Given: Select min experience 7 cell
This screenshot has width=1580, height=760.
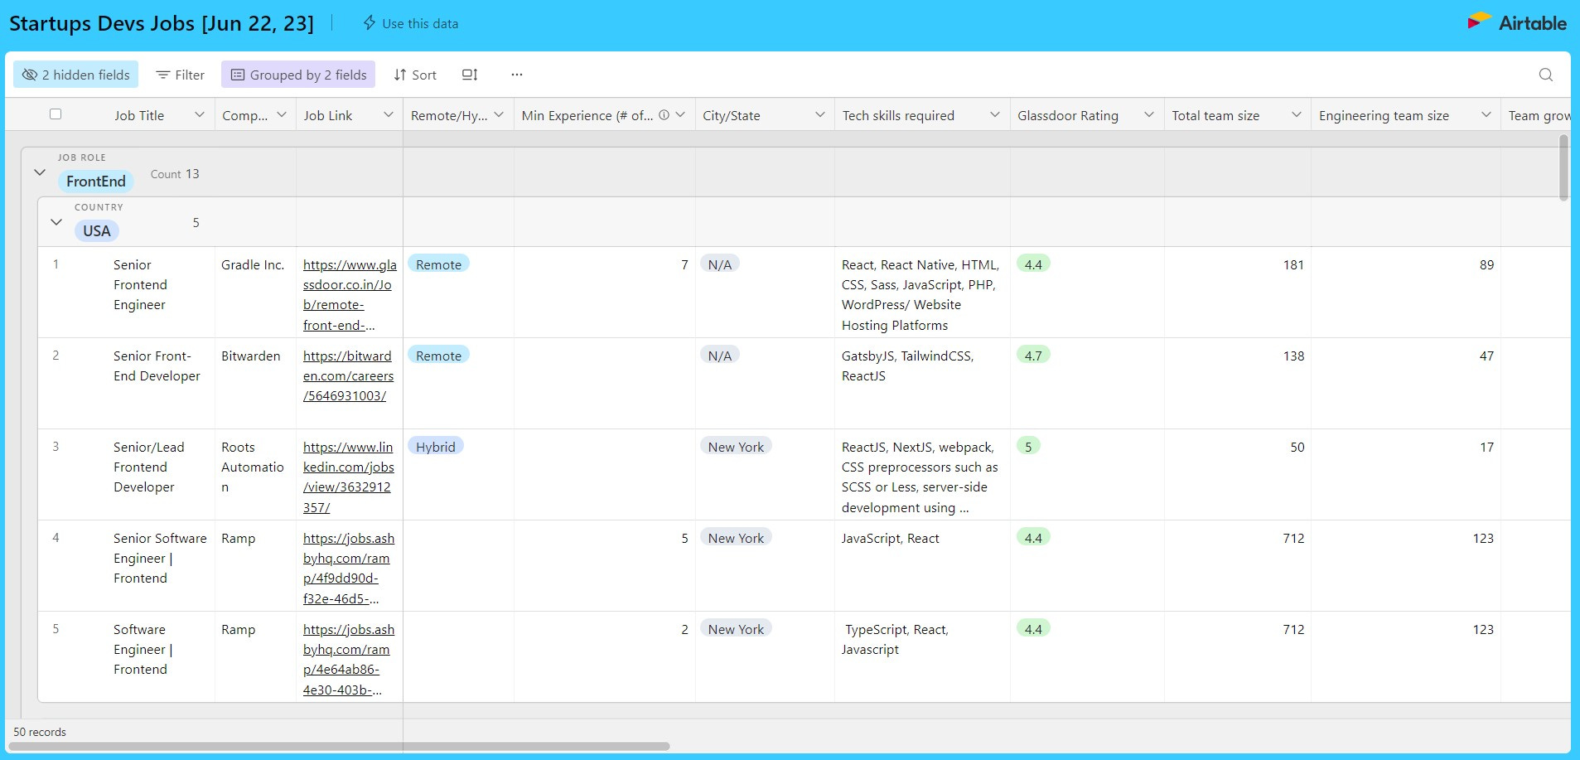Looking at the screenshot, I should click(605, 292).
